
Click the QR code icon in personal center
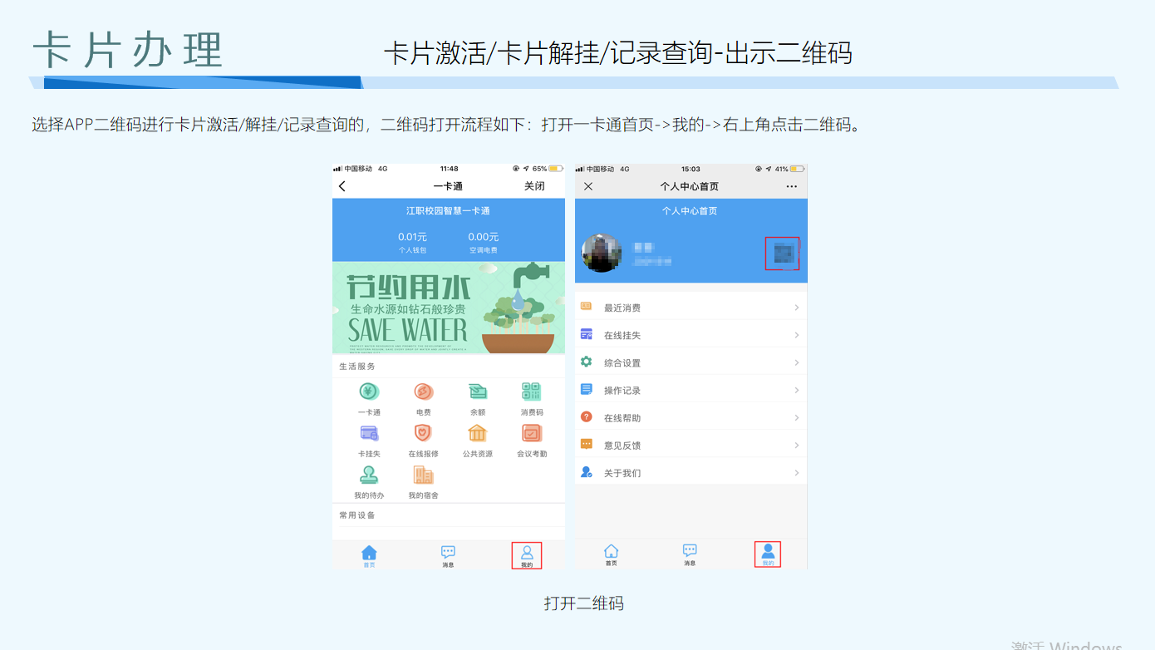click(x=782, y=254)
